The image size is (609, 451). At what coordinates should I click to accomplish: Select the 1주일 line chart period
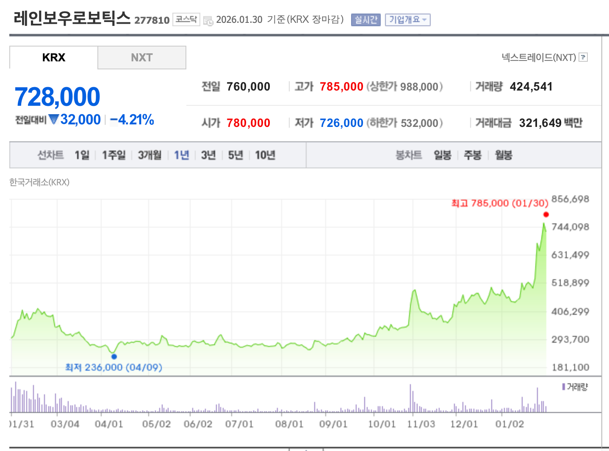tap(113, 155)
